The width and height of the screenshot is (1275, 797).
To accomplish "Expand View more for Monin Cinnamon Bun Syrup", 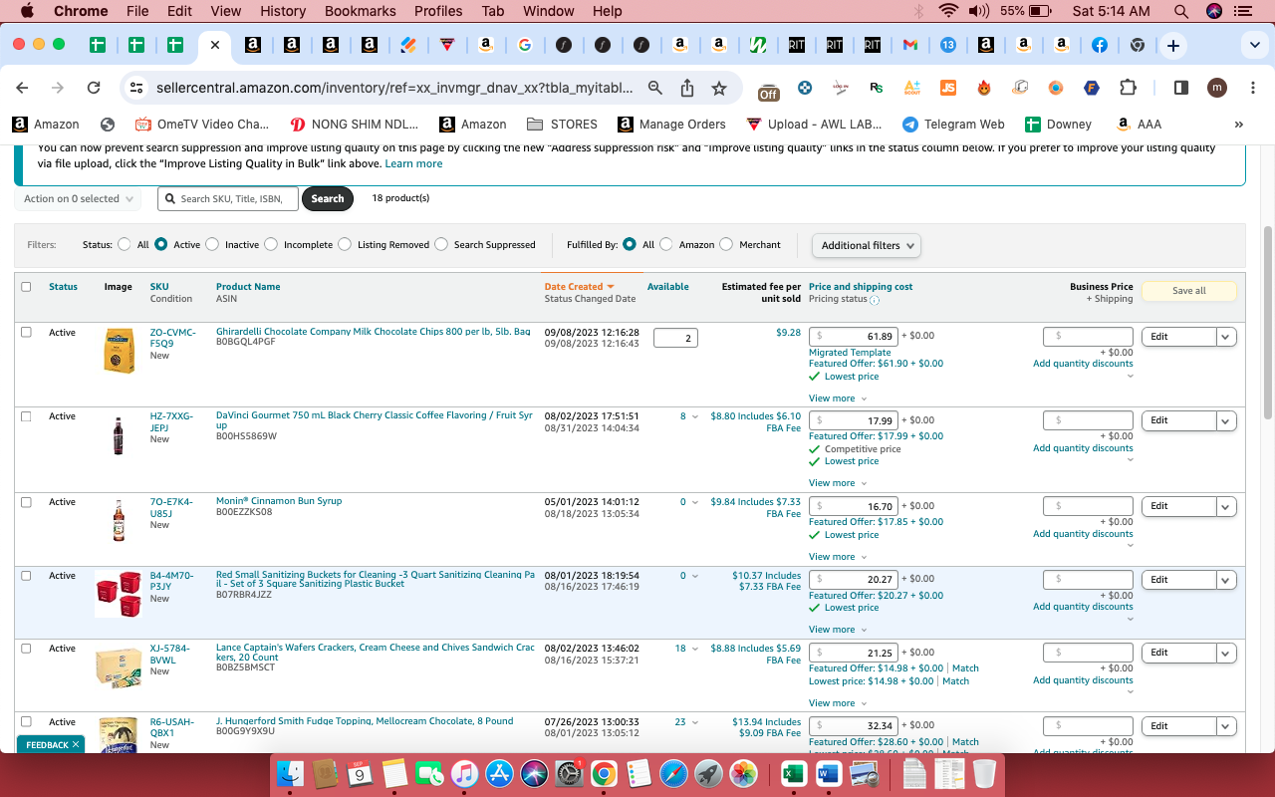I will [837, 557].
